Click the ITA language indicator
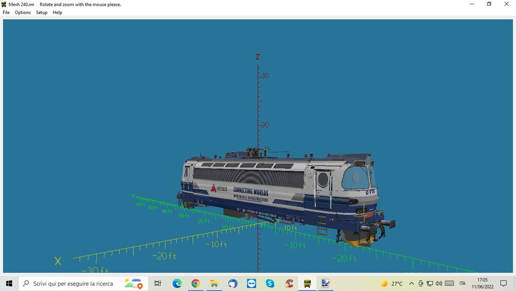This screenshot has height=291, width=516. pyautogui.click(x=462, y=283)
